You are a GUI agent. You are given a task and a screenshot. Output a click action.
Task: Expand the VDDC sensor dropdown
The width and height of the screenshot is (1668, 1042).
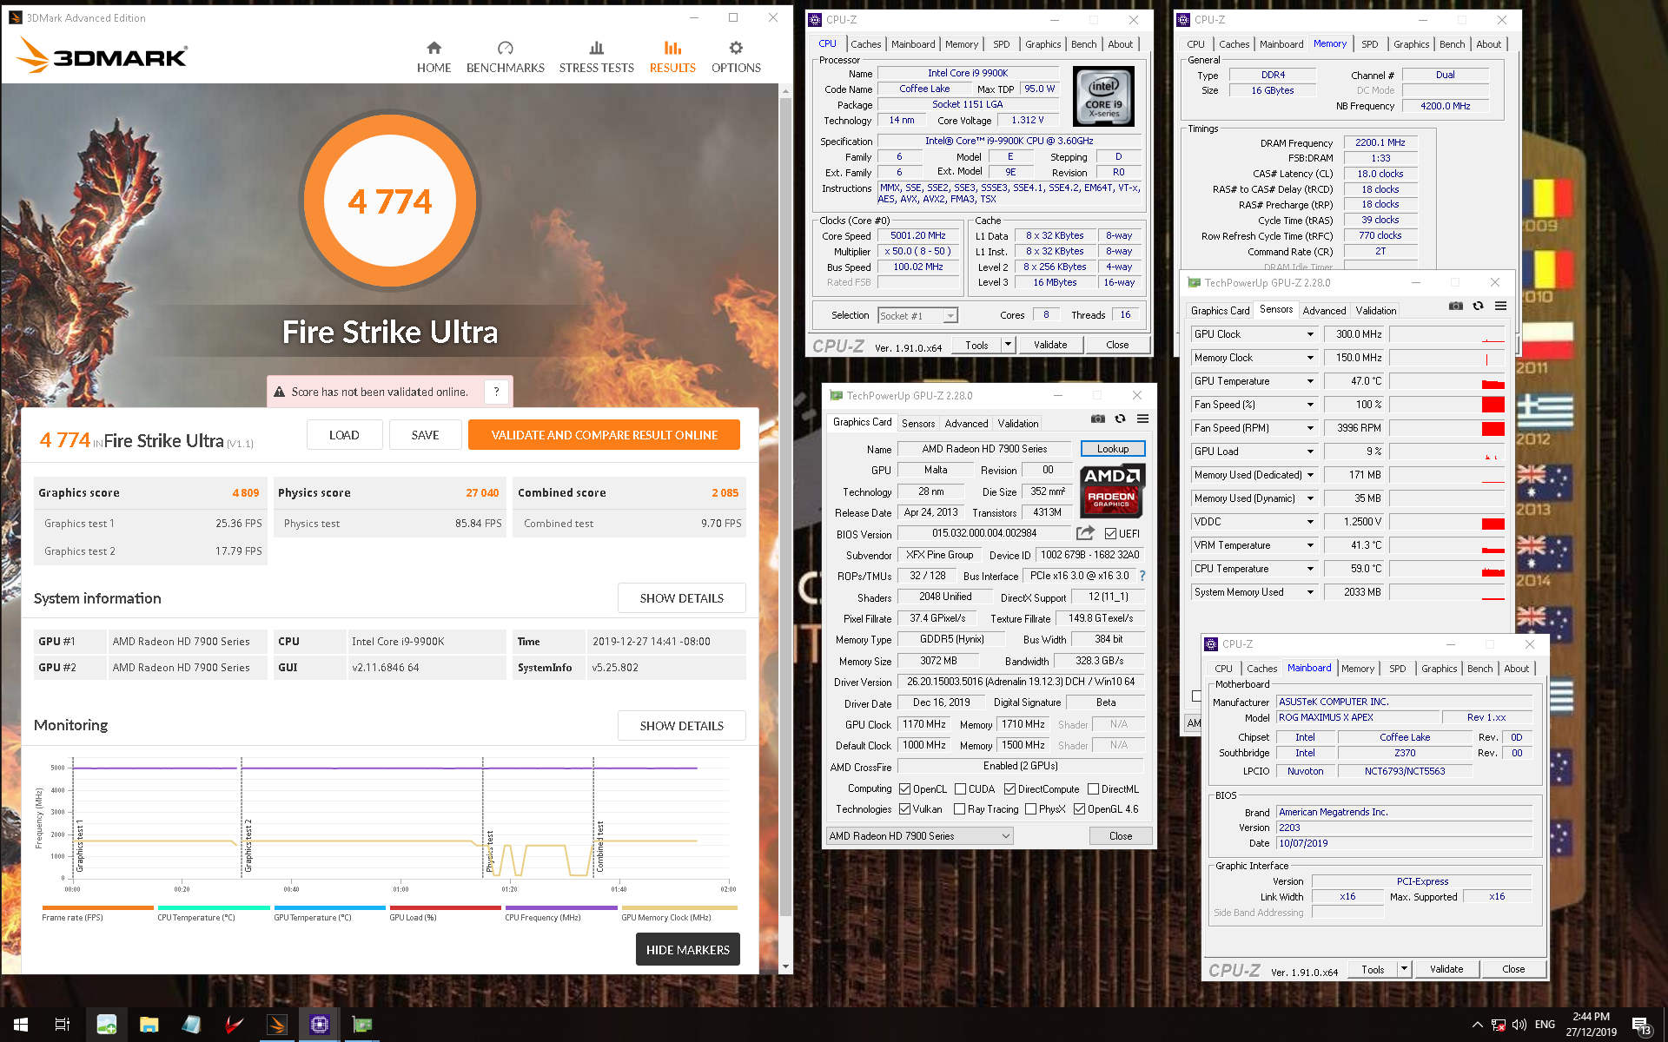(x=1310, y=522)
